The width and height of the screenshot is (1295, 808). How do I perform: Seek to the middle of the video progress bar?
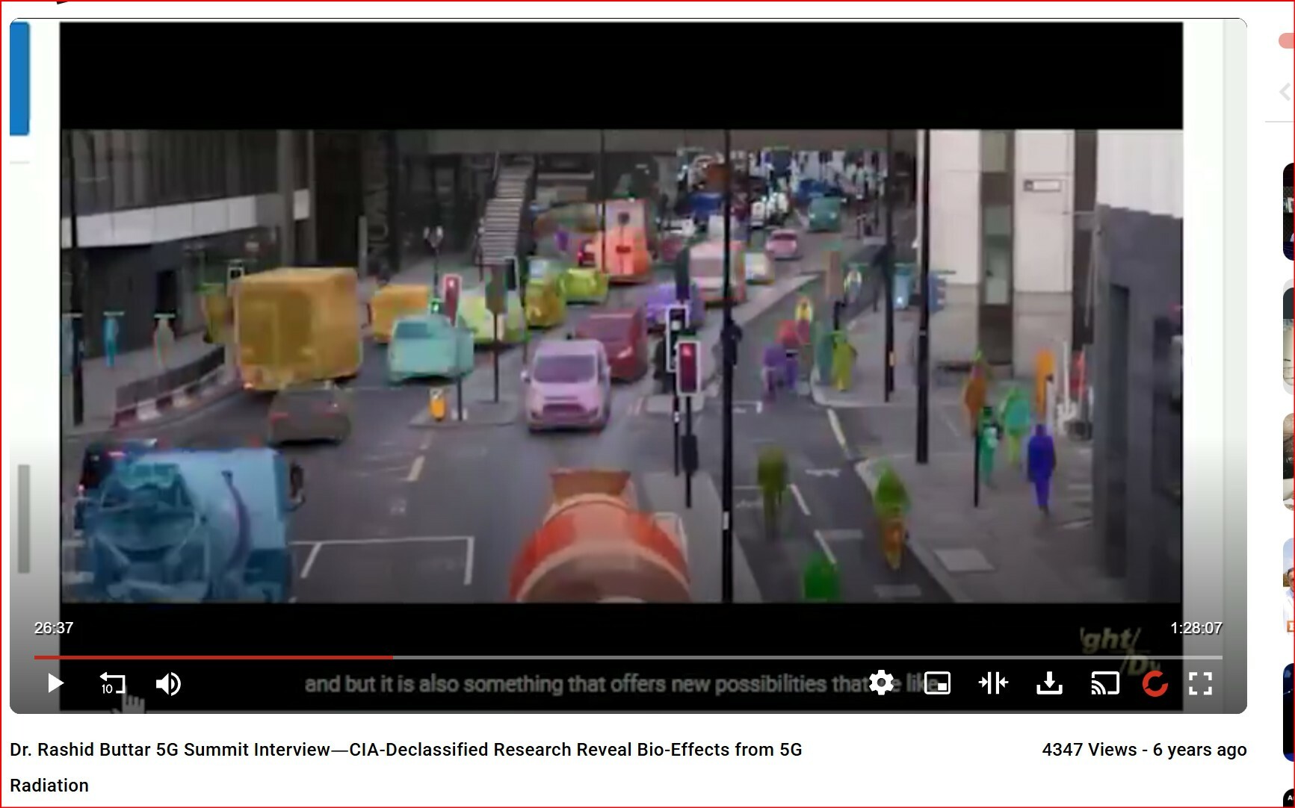click(628, 657)
